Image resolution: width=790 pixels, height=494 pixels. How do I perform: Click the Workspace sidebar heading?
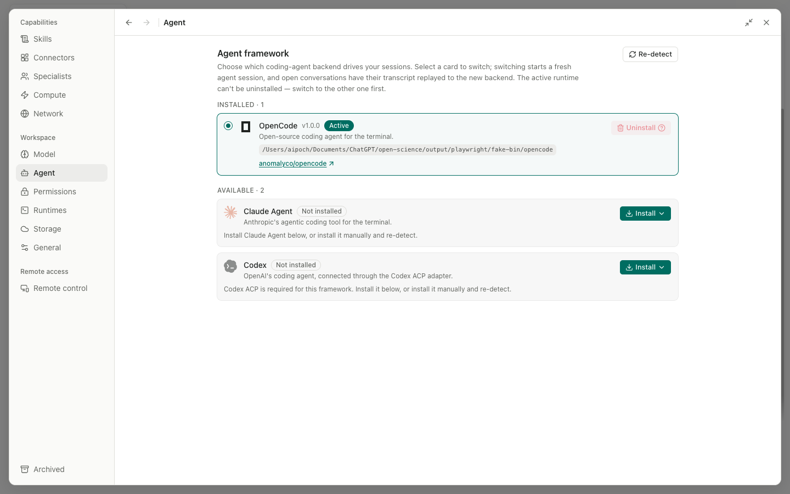click(x=38, y=138)
